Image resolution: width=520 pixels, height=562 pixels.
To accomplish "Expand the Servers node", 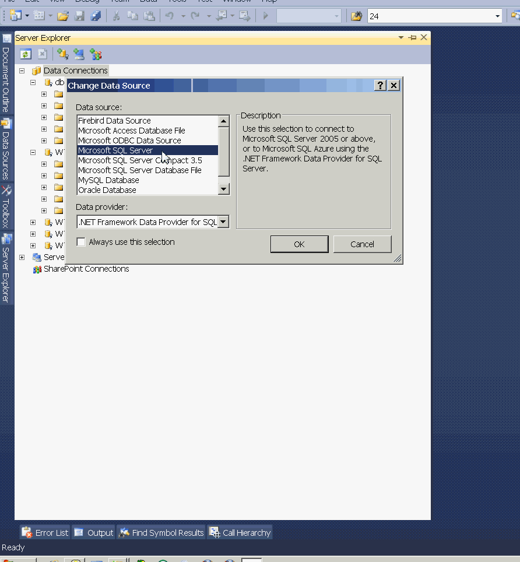I will point(22,257).
